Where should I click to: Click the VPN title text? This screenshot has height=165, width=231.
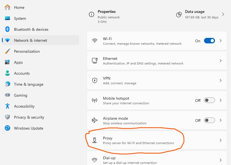click(107, 78)
